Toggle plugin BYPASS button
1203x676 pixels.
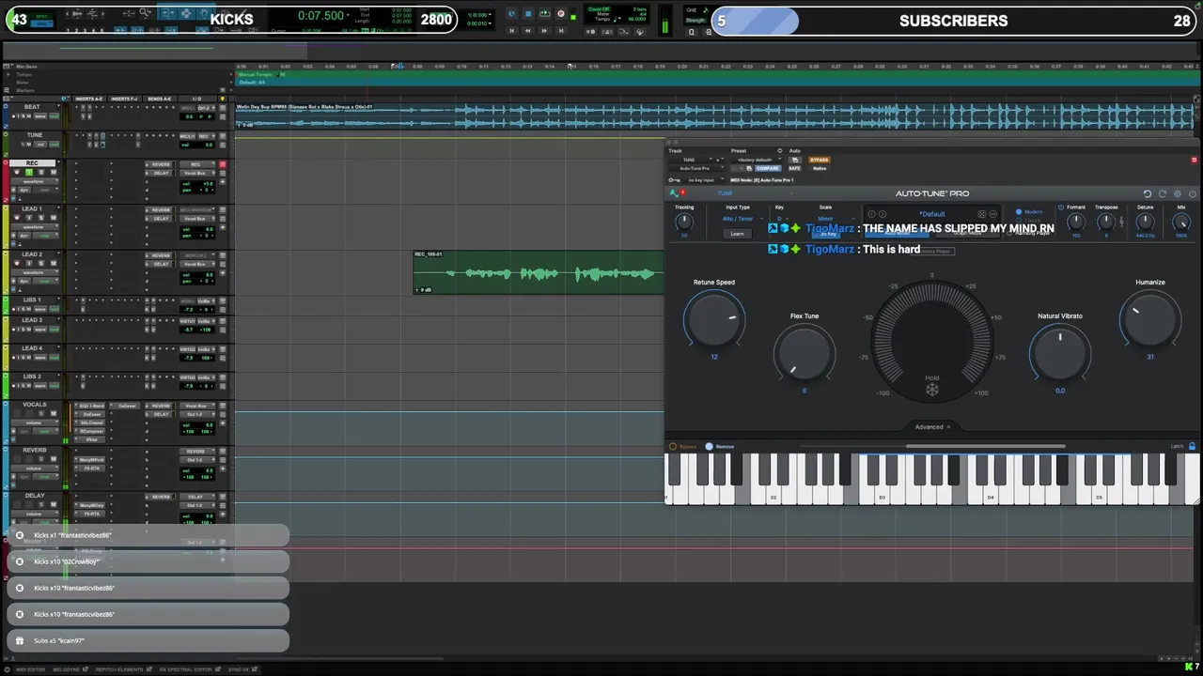click(x=819, y=160)
